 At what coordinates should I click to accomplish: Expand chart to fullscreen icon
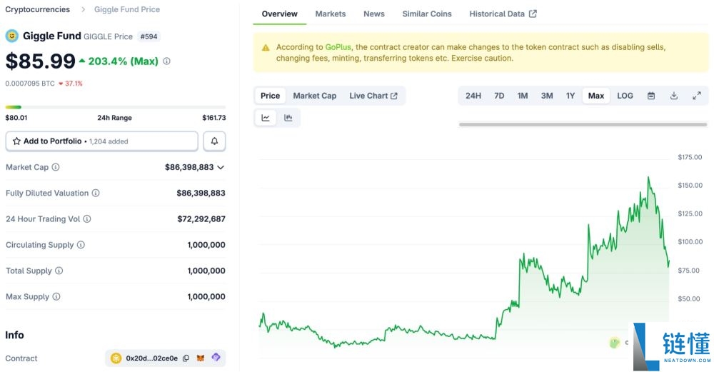point(697,96)
